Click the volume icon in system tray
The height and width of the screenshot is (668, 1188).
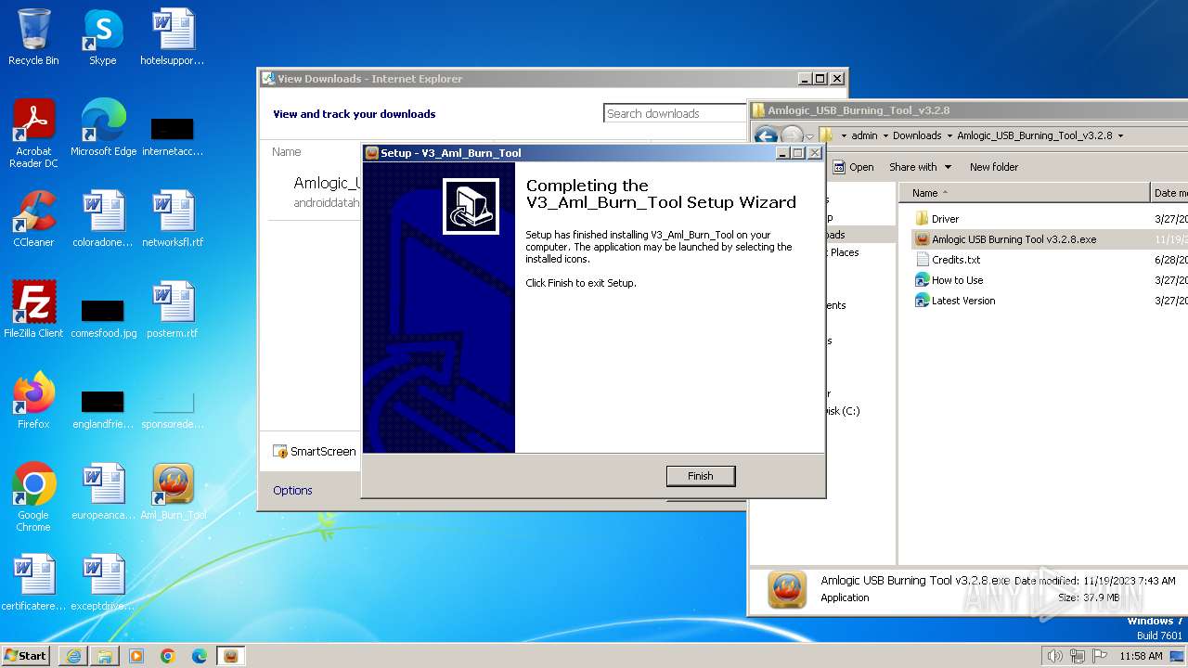[x=1054, y=656]
